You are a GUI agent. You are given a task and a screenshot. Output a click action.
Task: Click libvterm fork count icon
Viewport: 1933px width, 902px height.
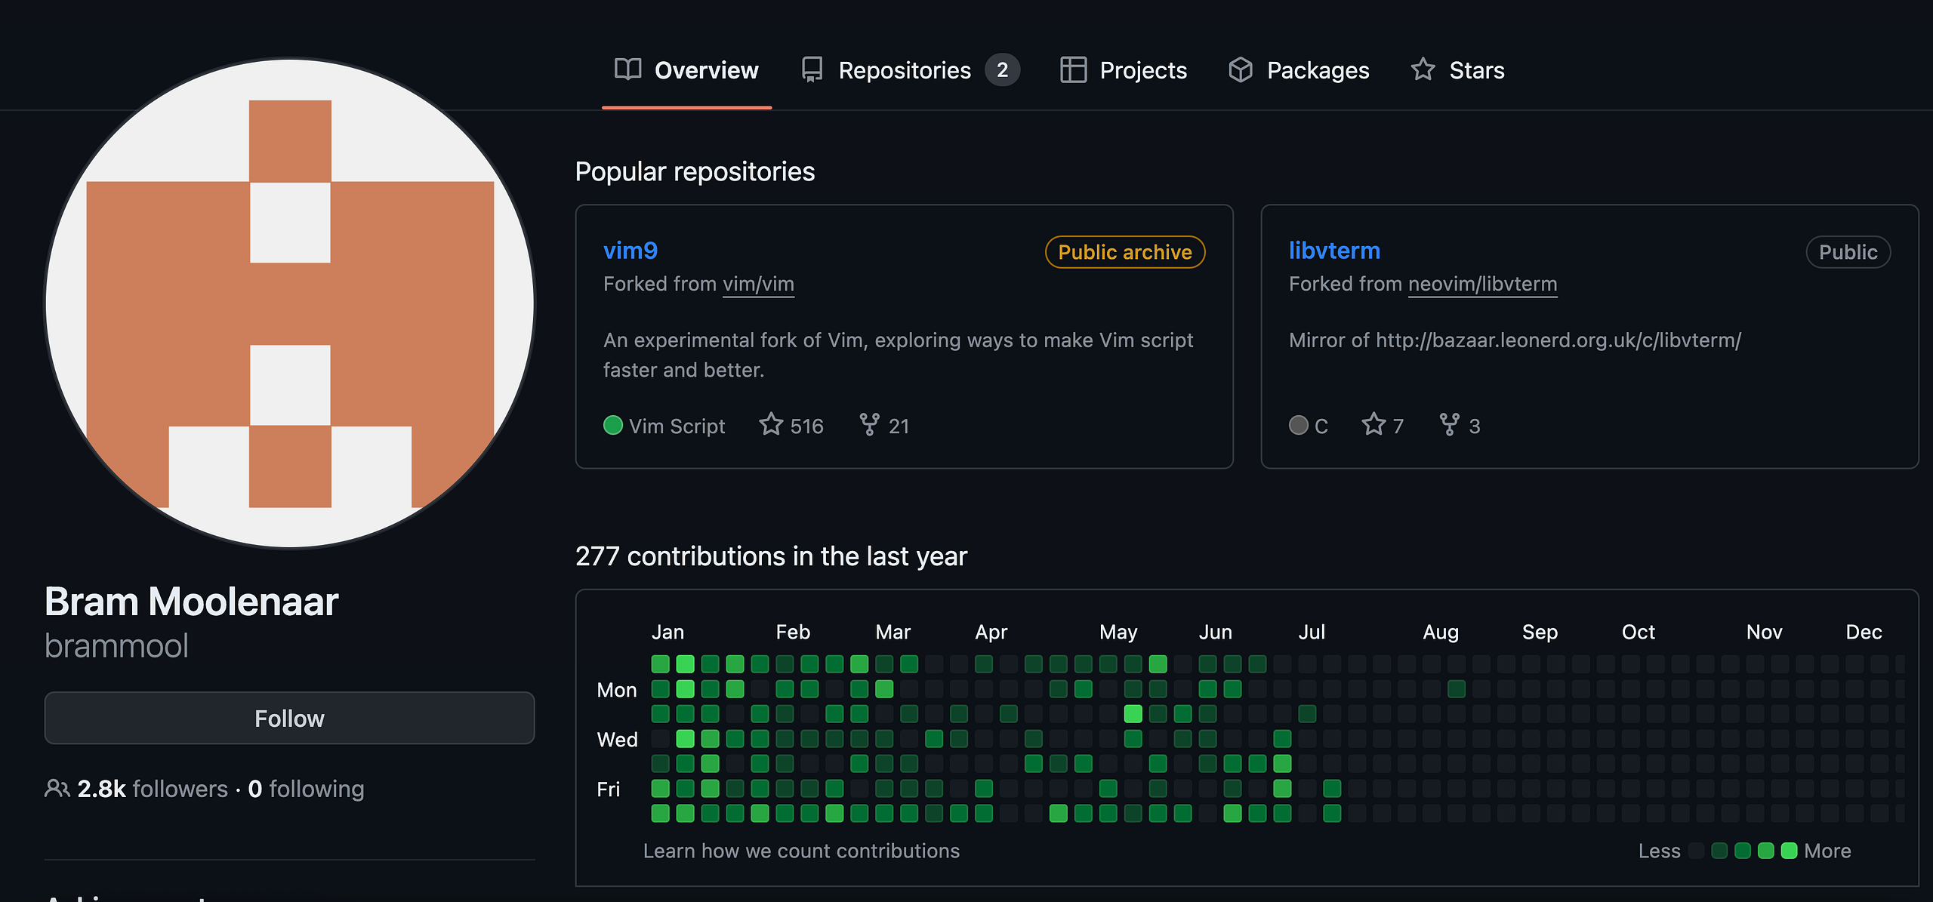(x=1449, y=425)
